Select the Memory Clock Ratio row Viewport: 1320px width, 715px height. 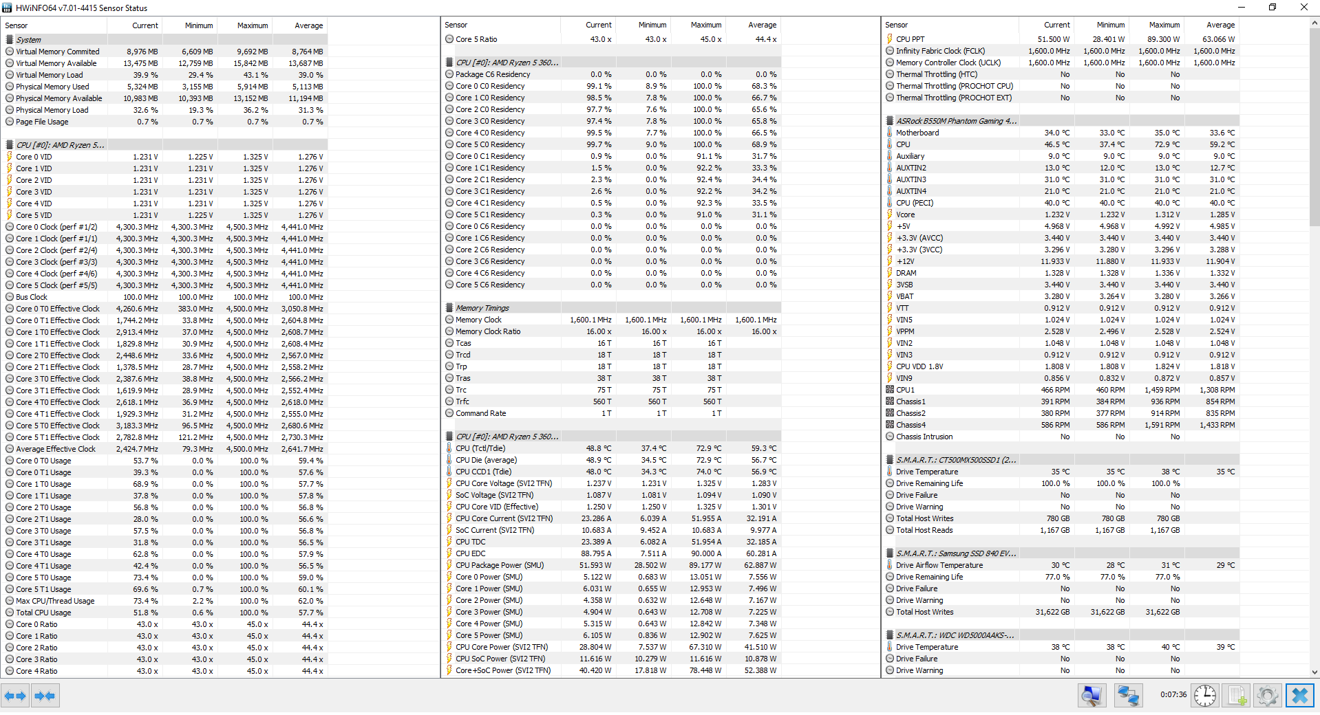tap(612, 331)
